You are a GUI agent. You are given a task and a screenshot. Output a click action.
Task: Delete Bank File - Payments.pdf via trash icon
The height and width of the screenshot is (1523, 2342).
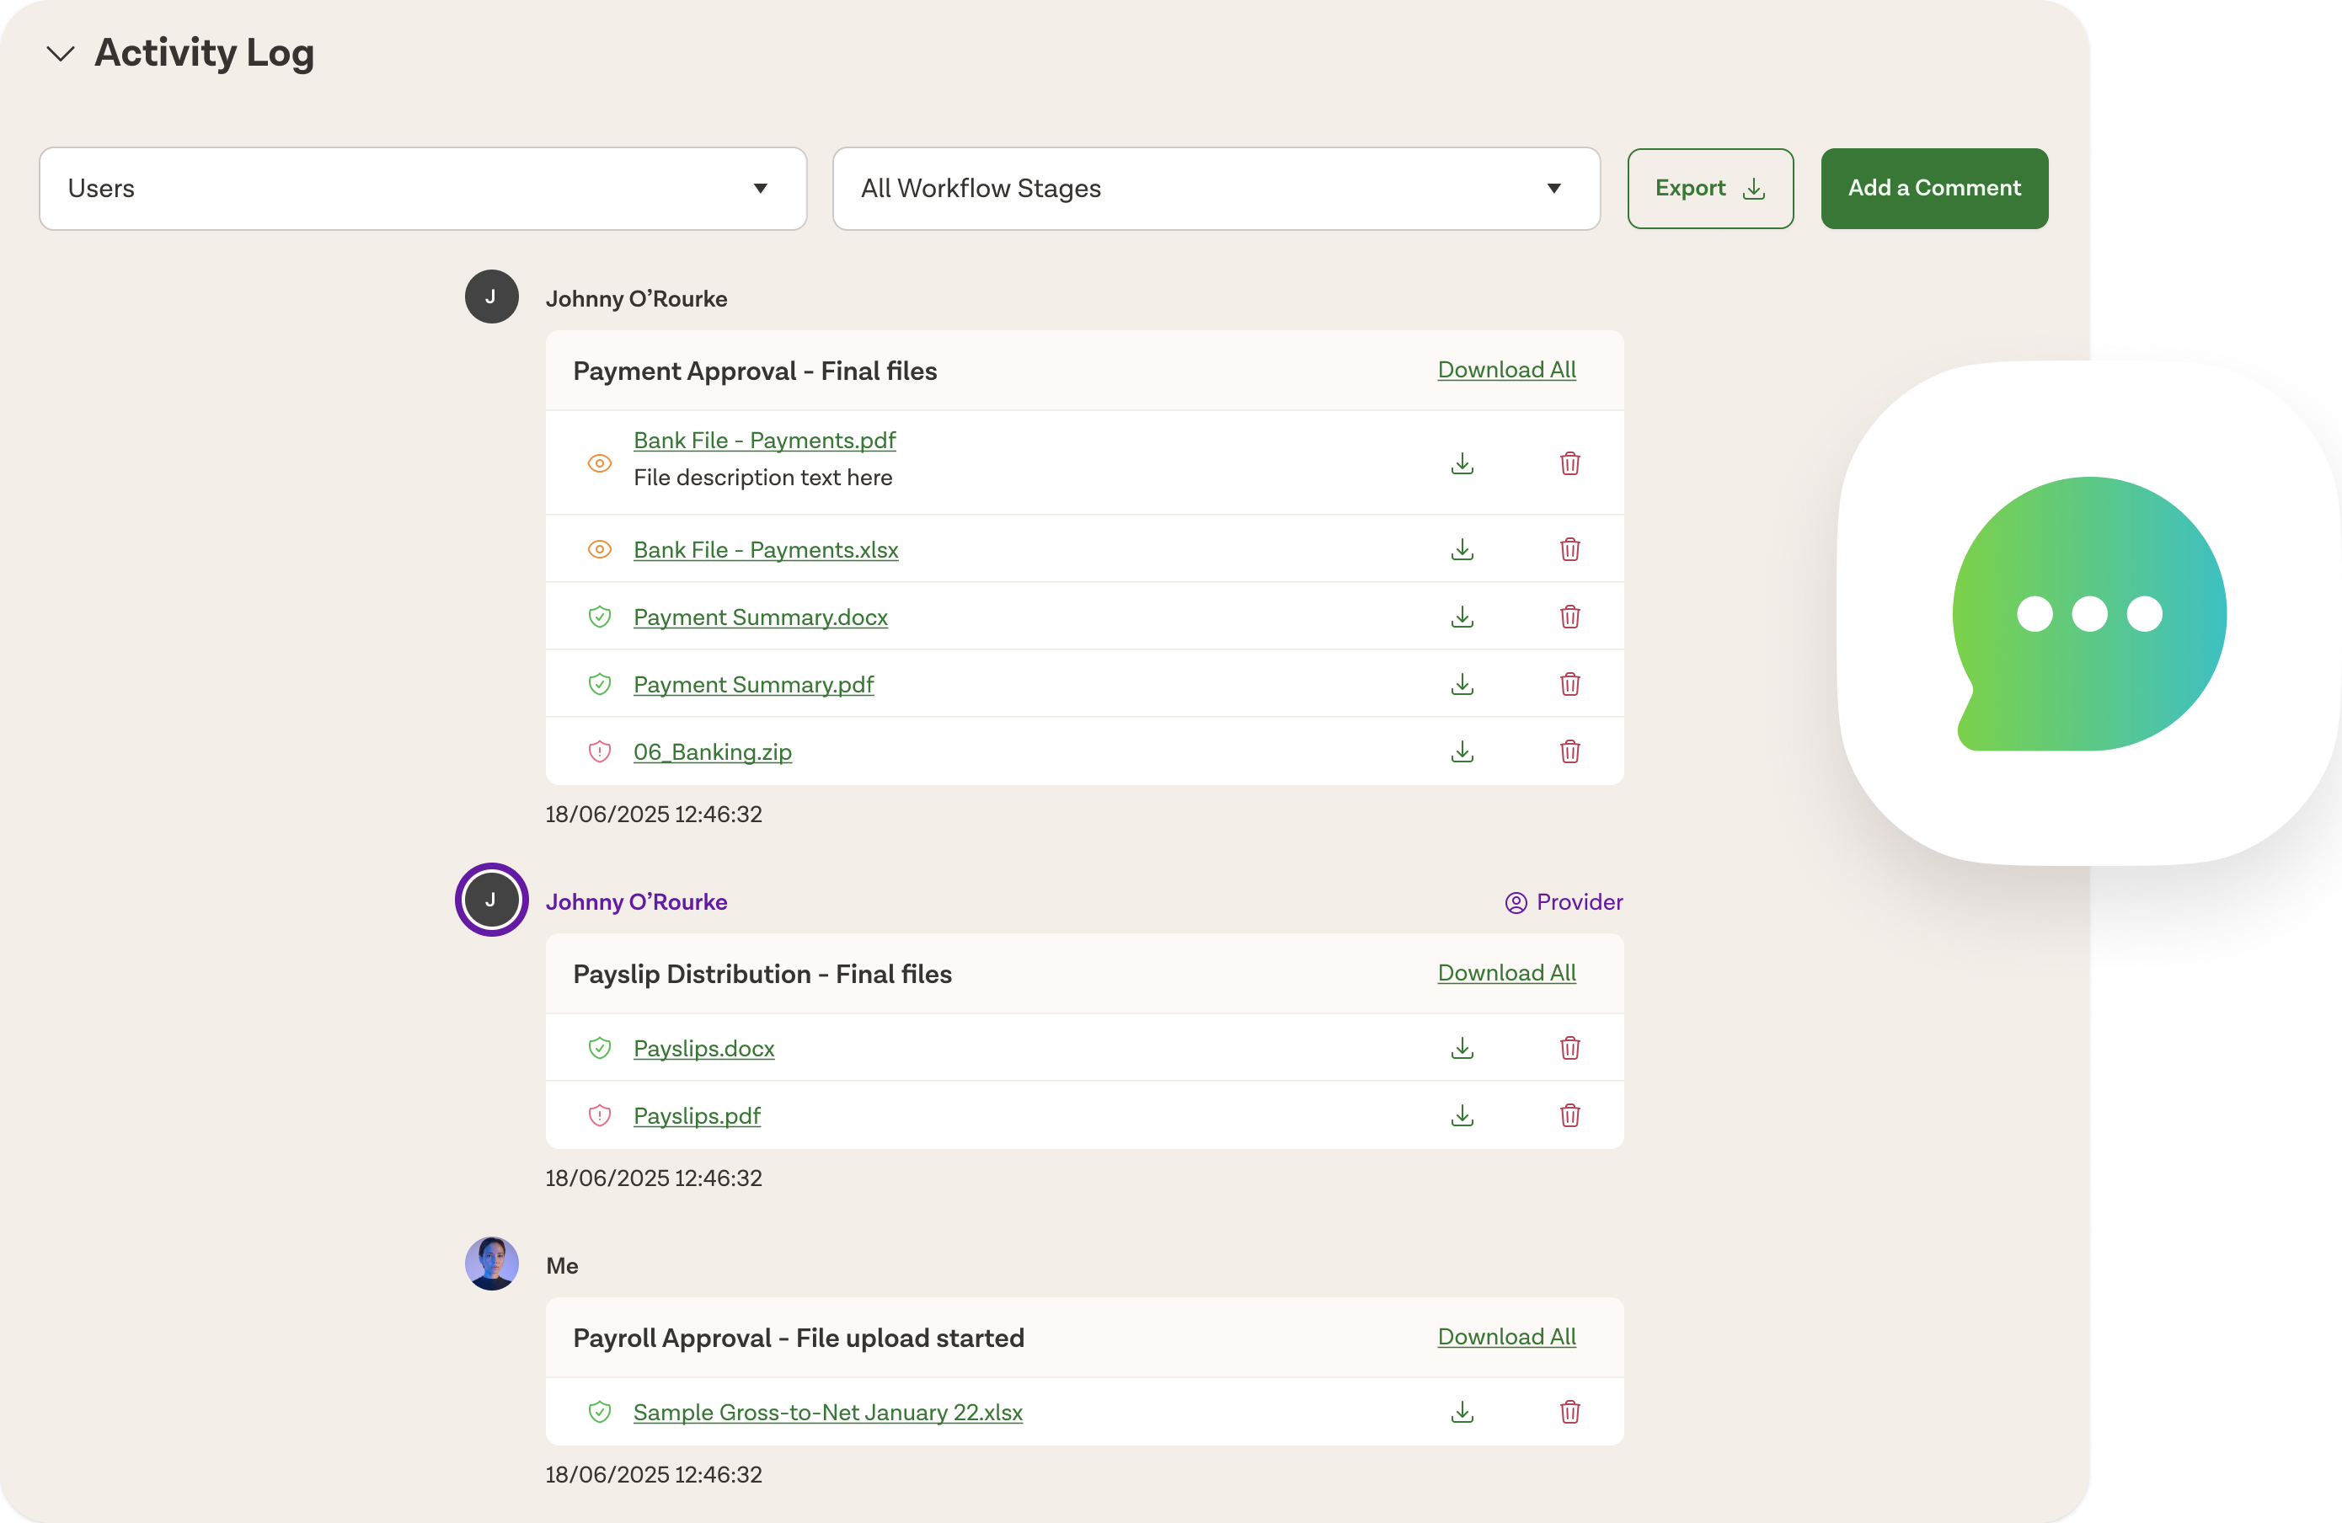(1569, 463)
